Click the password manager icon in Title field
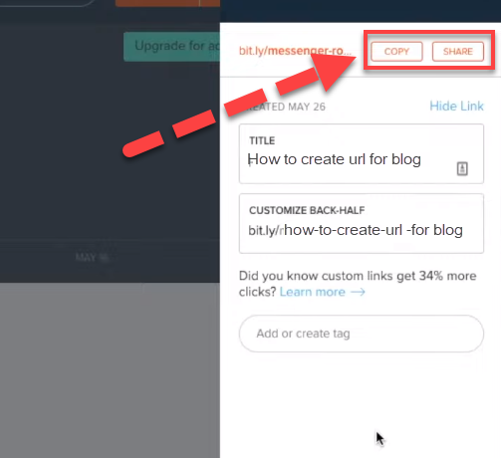The height and width of the screenshot is (458, 501). (462, 168)
